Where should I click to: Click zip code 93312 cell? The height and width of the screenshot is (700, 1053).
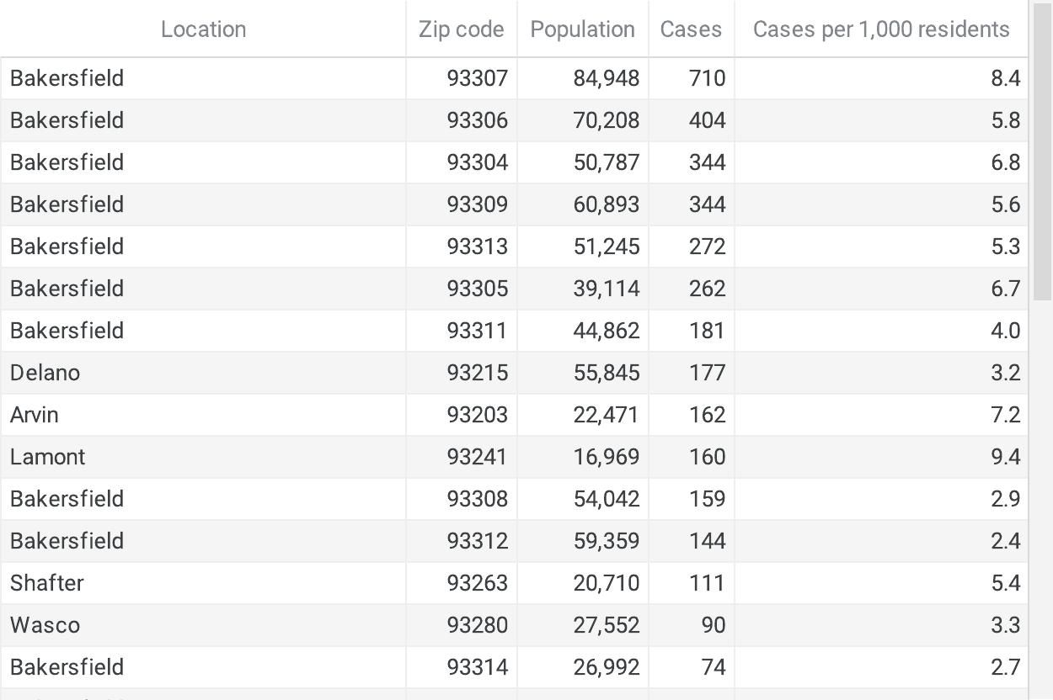click(x=462, y=541)
